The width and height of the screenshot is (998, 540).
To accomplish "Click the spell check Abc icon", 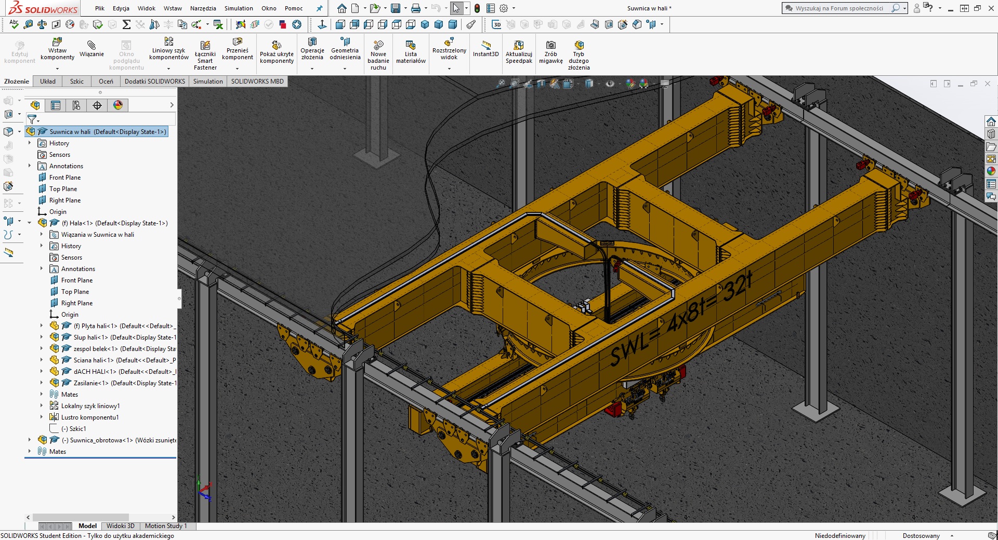I will coord(14,24).
